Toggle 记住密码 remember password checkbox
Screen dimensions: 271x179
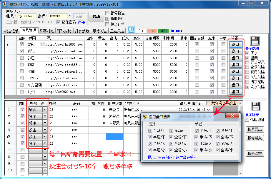(x=58, y=22)
